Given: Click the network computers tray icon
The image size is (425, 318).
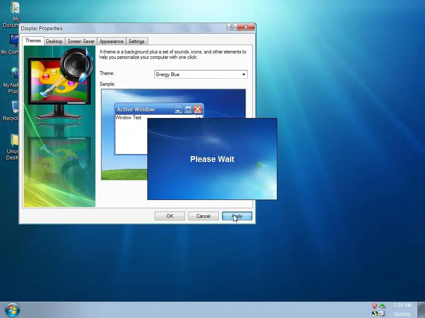Looking at the screenshot, I should tap(382, 313).
